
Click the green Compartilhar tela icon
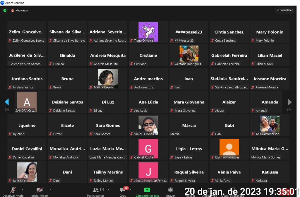147,190
